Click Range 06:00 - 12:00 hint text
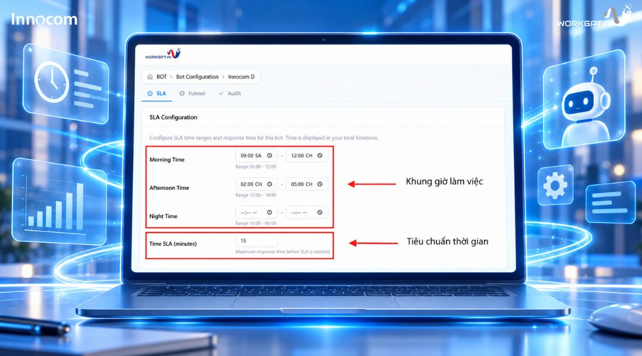The height and width of the screenshot is (356, 642). [255, 167]
